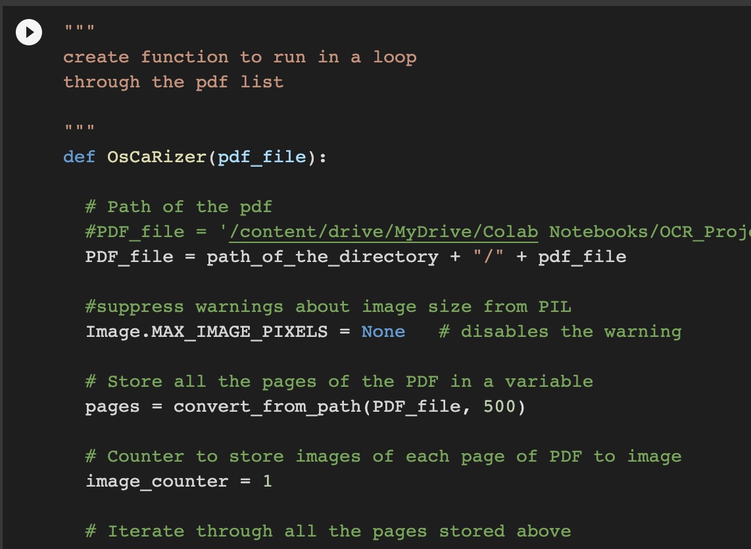Click the 'through the pdf list' docstring line
The image size is (751, 549).
(174, 82)
